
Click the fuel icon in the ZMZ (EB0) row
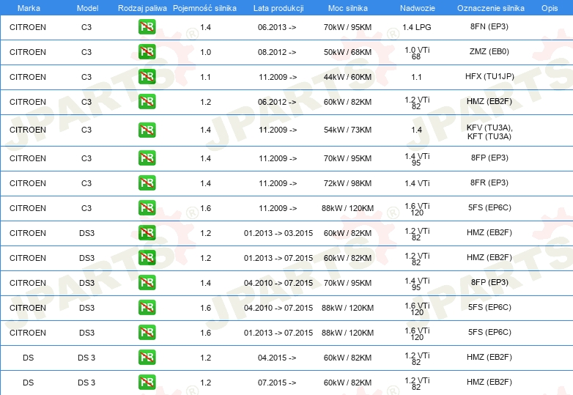click(147, 51)
